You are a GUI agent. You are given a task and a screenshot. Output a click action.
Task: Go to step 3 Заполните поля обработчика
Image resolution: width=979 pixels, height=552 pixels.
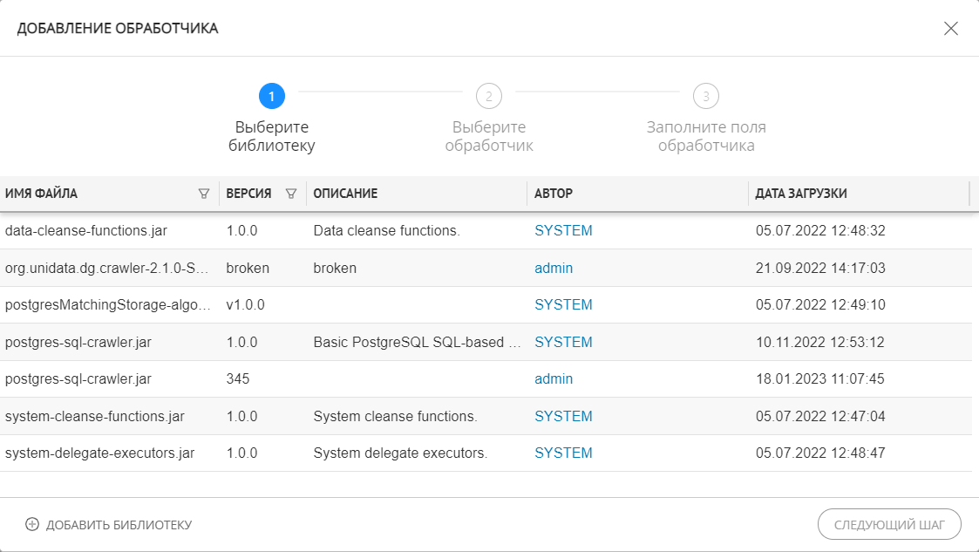pyautogui.click(x=706, y=96)
